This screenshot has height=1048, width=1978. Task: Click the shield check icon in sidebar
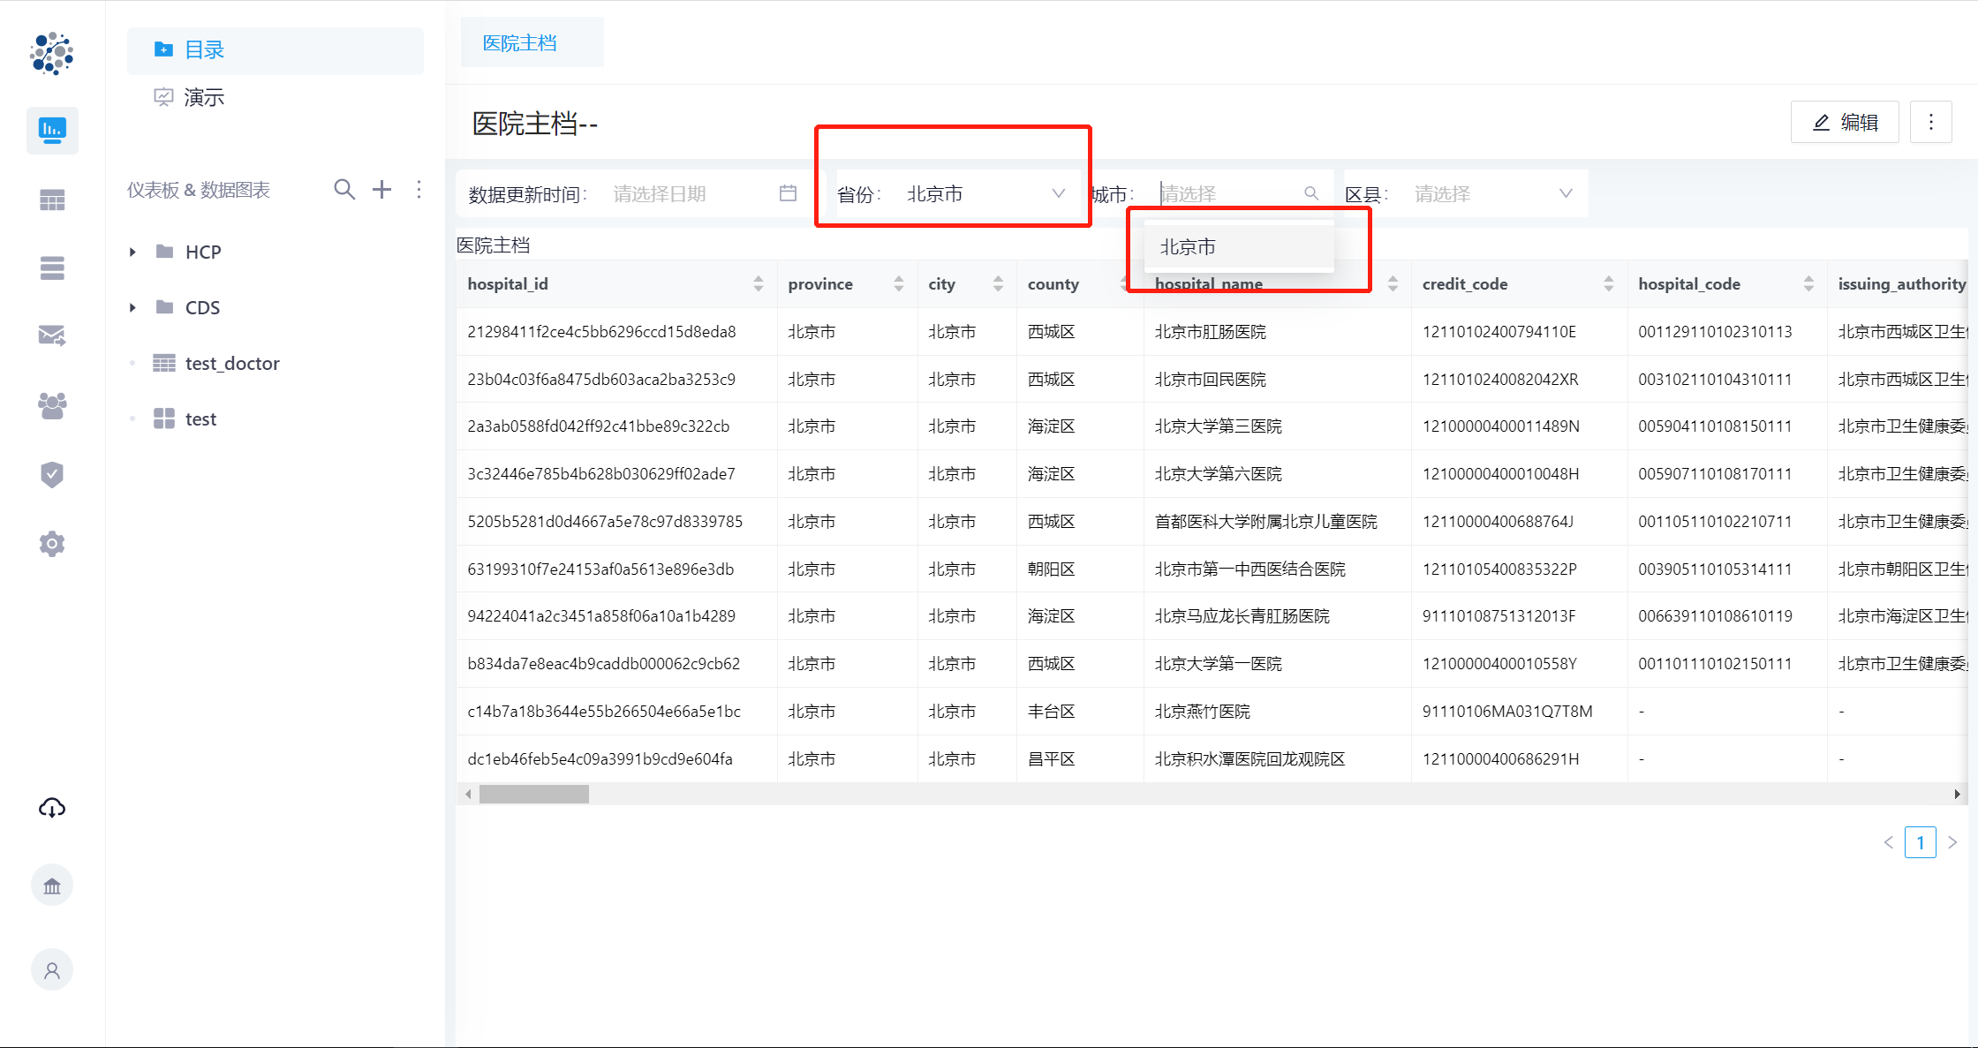(52, 474)
